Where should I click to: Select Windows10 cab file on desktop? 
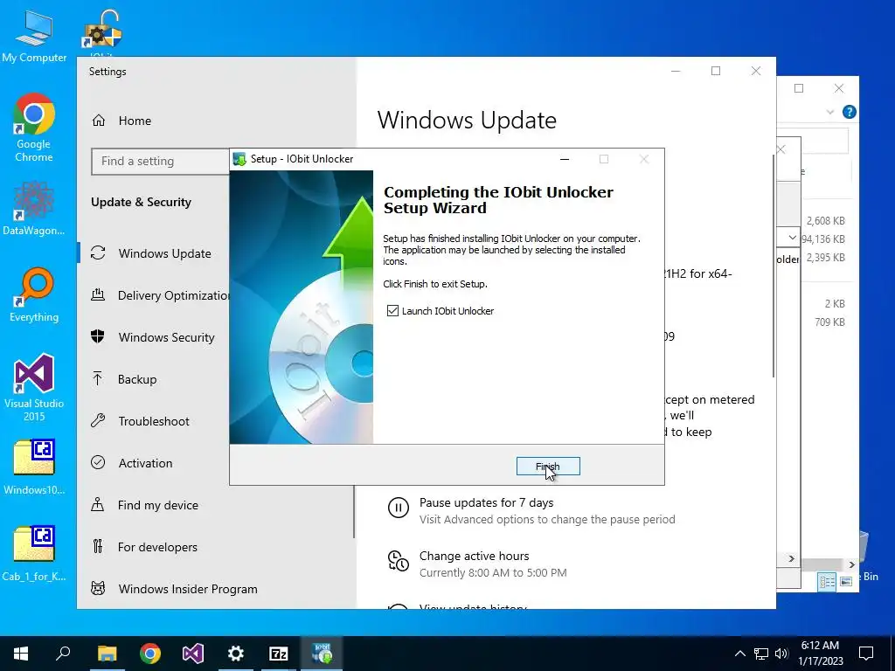(34, 467)
